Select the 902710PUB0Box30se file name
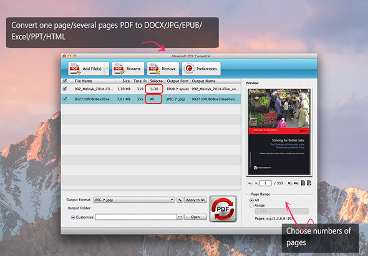 click(94, 99)
